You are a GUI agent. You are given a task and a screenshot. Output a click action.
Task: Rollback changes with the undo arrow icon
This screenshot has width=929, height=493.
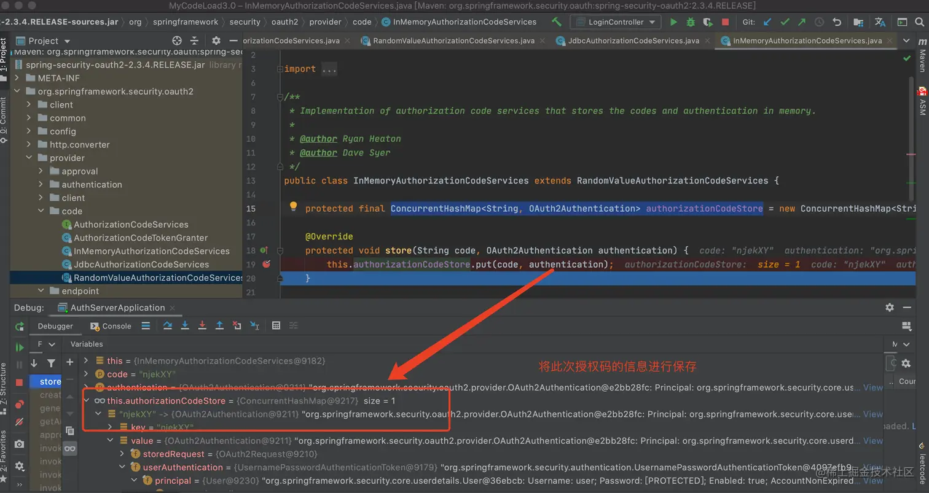(837, 21)
